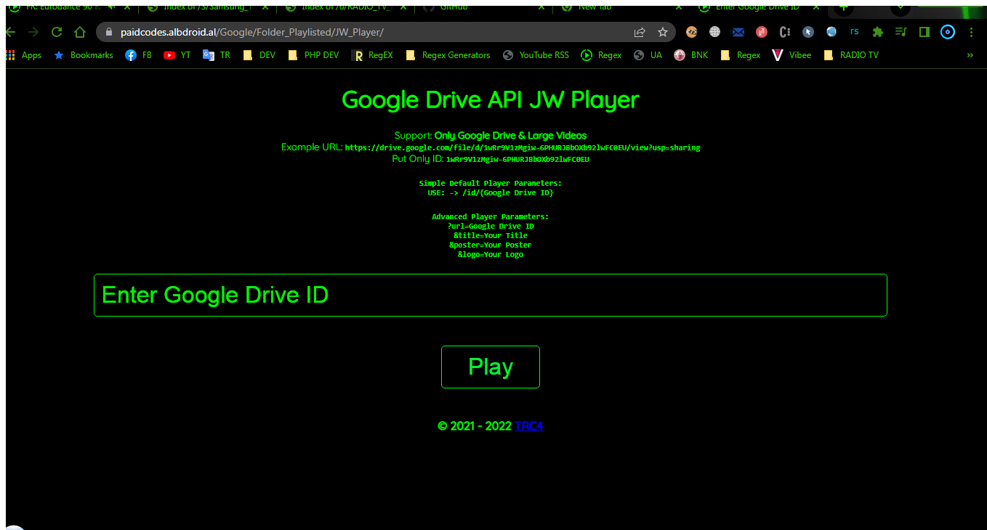Image resolution: width=987 pixels, height=530 pixels.
Task: Expand the DEV bookmark folder
Action: 259,55
